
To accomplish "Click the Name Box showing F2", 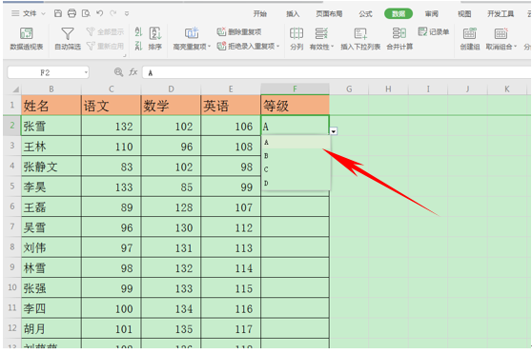I will [x=45, y=72].
